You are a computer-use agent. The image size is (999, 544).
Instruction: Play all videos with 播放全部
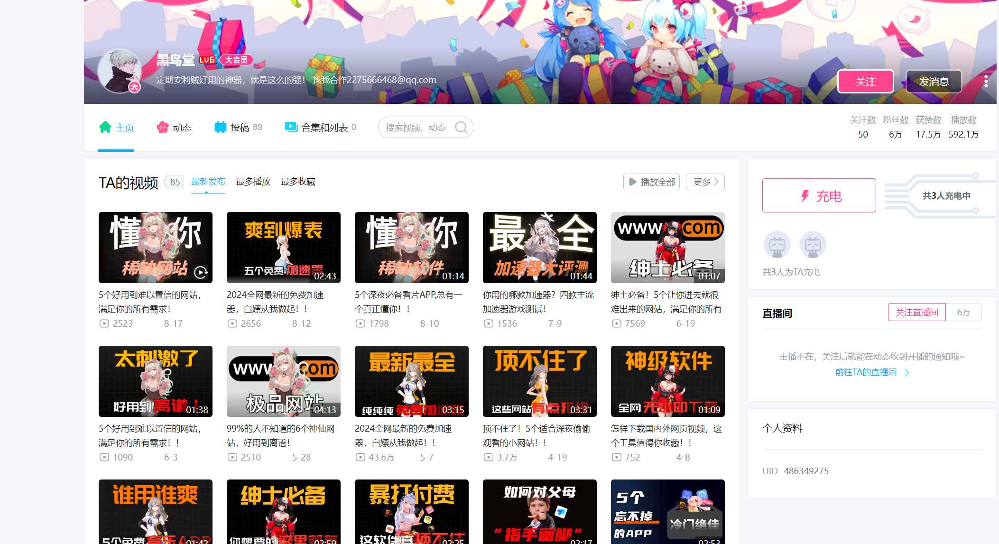pos(651,182)
